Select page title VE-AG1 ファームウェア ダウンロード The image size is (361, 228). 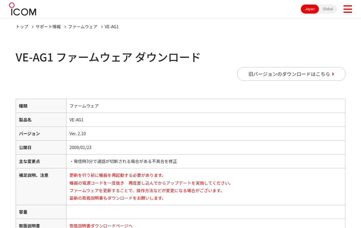108,57
